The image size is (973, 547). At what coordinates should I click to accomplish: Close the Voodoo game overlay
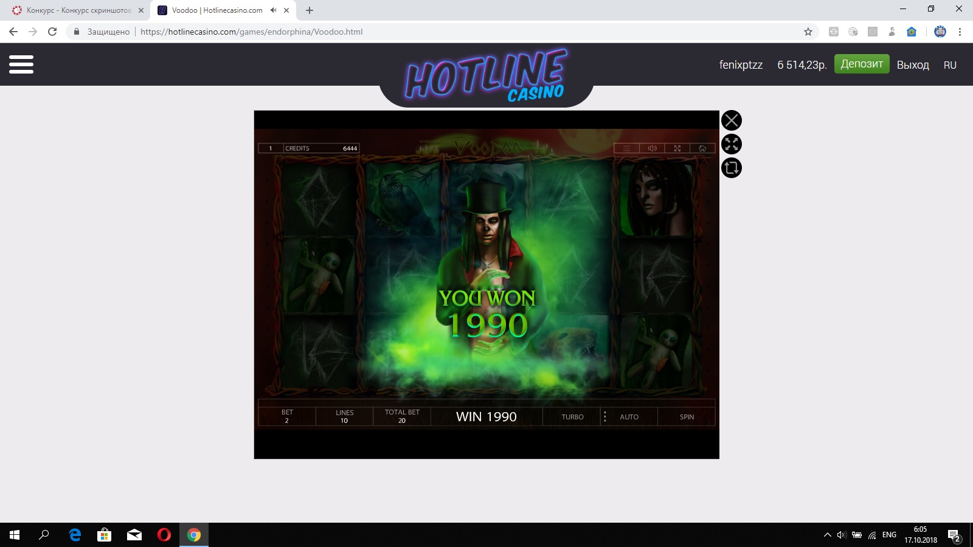point(732,120)
